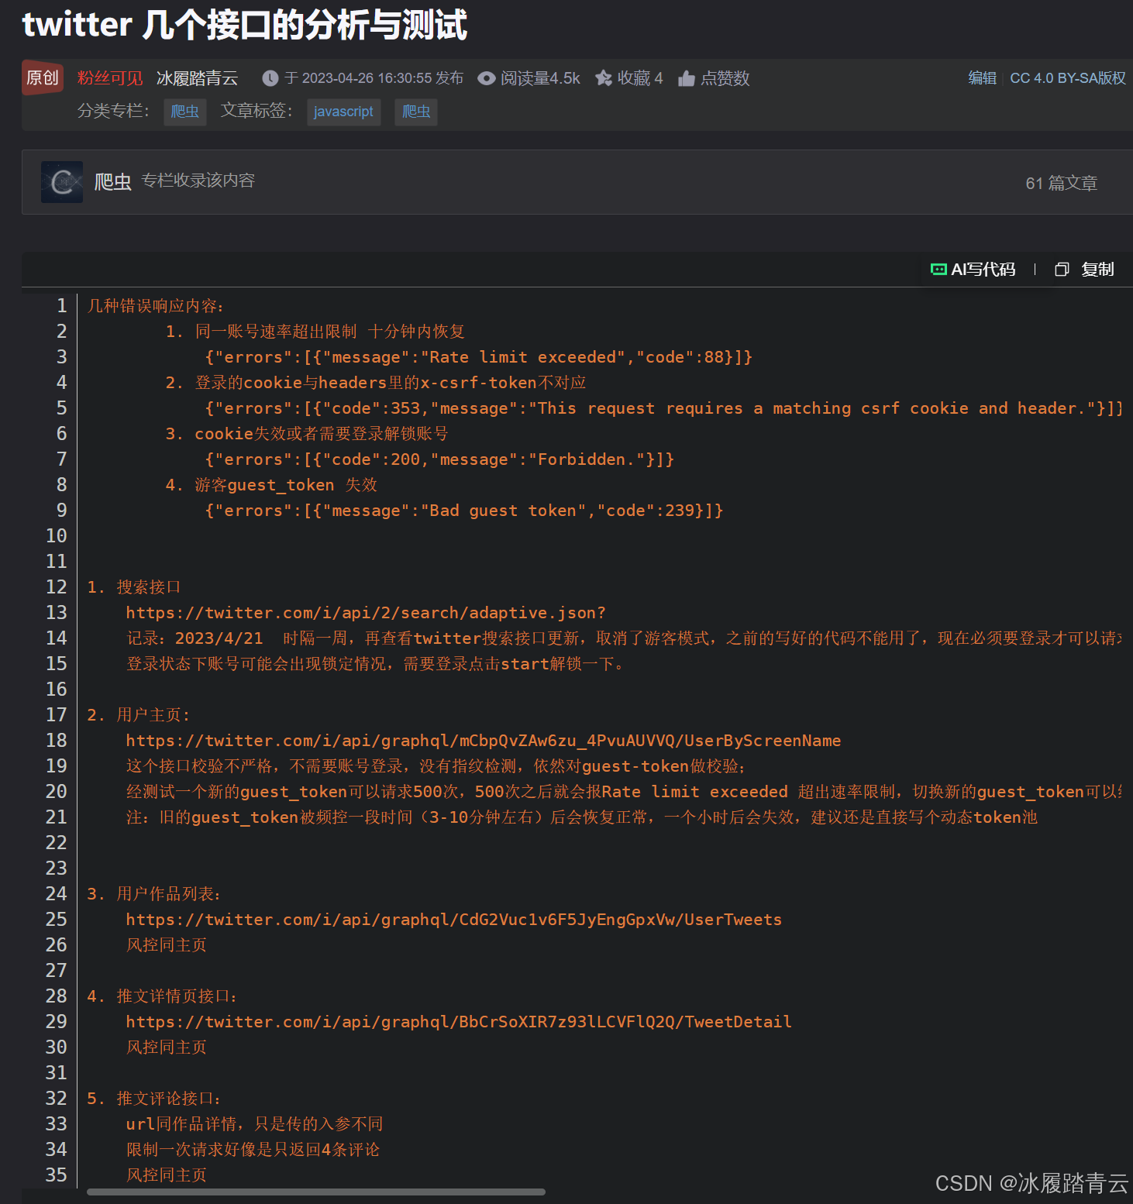The width and height of the screenshot is (1133, 1204).
Task: Click the 1. 搜索接口 heading line
Action: point(134,587)
